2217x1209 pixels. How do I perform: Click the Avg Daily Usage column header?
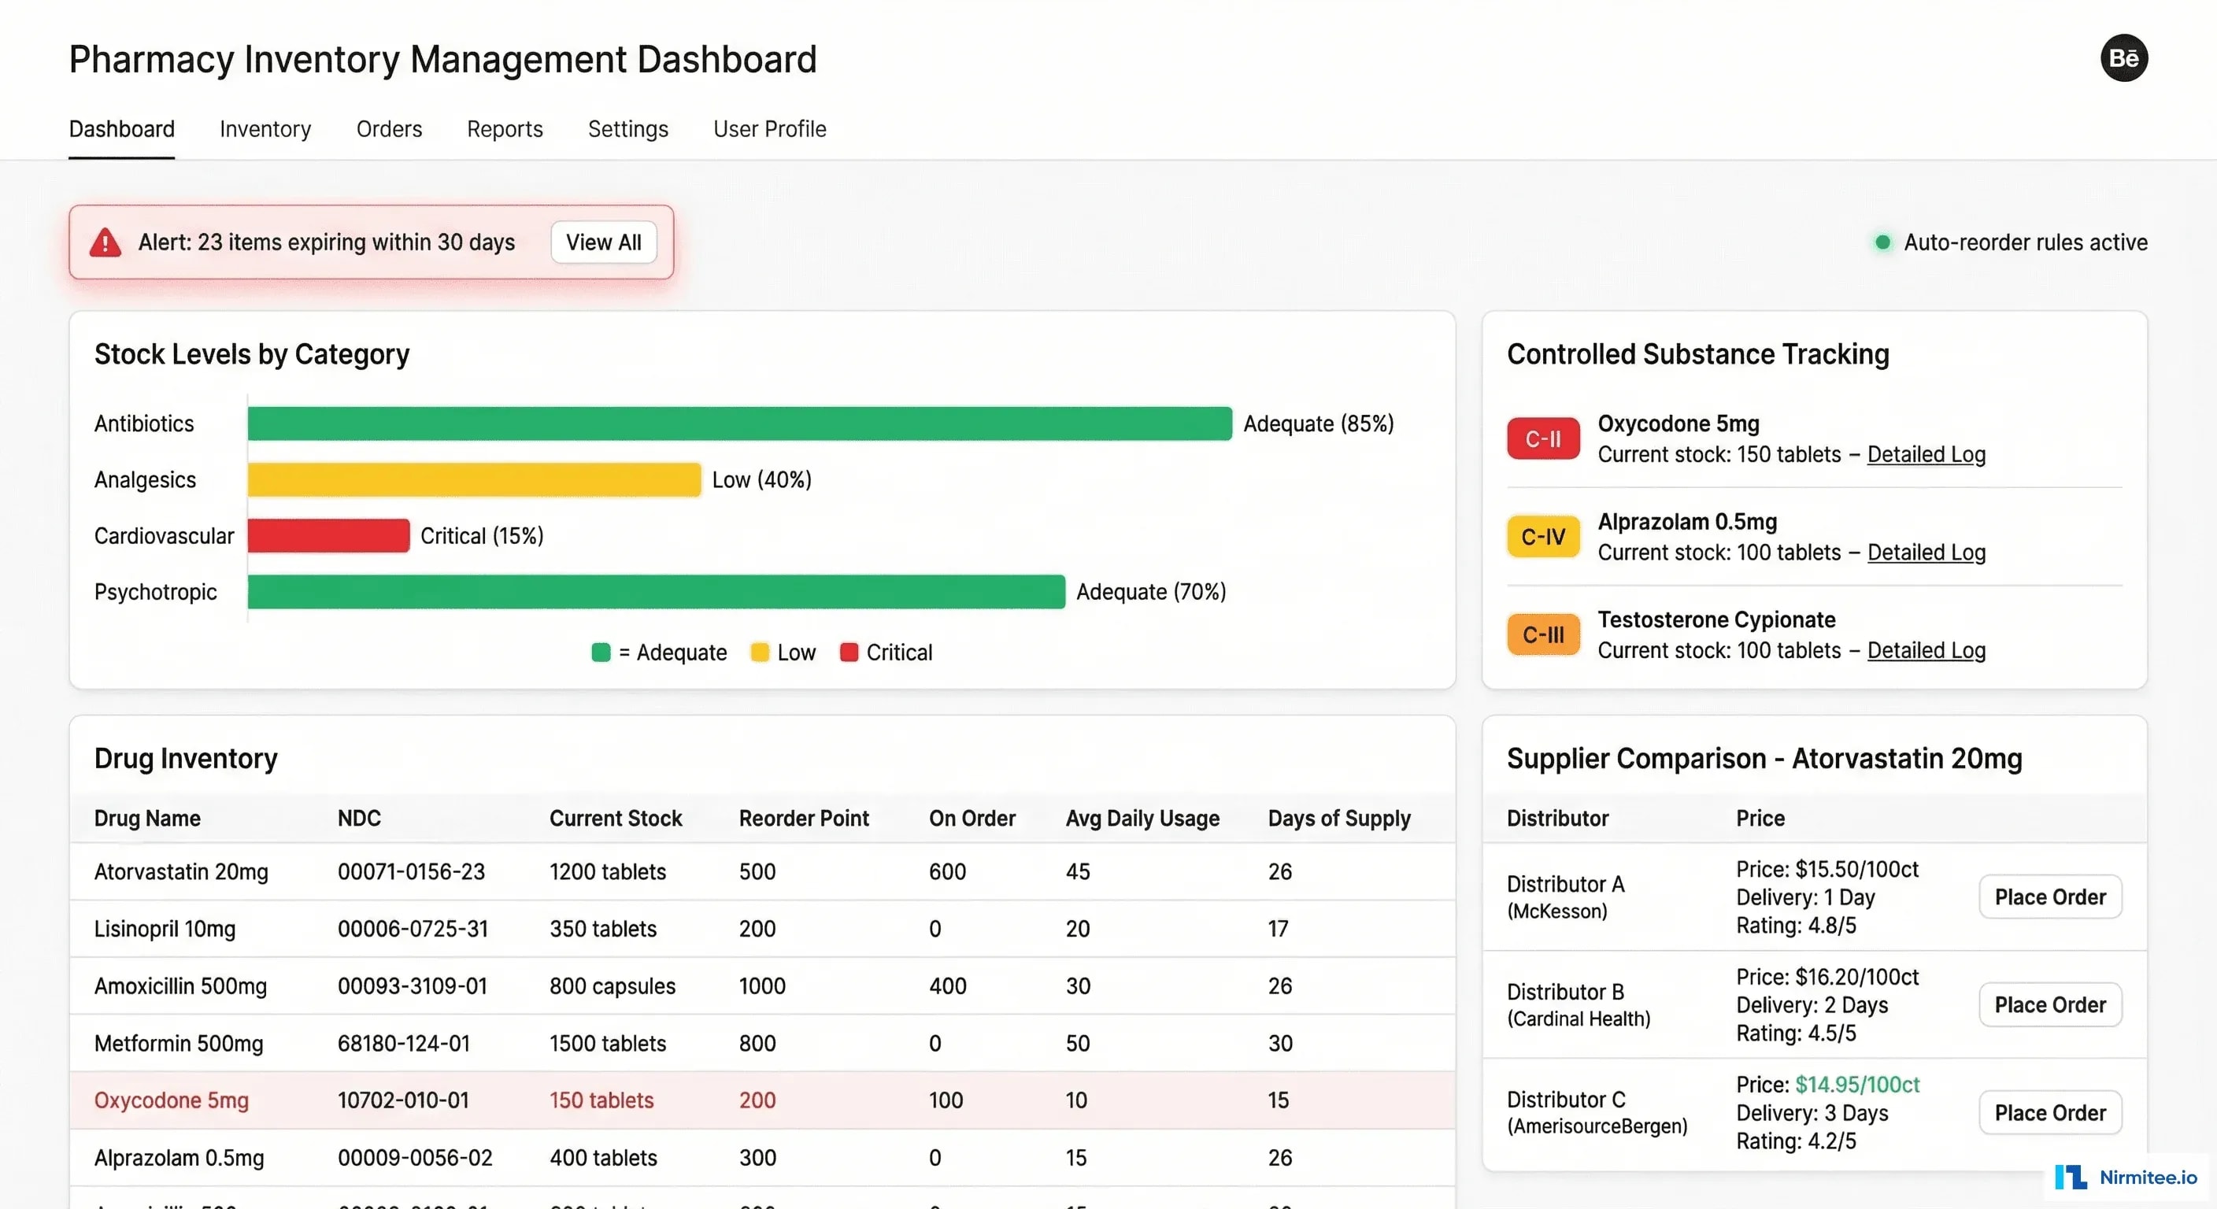click(1142, 819)
